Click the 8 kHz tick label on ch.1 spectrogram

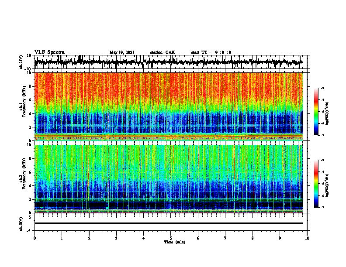pyautogui.click(x=30, y=86)
